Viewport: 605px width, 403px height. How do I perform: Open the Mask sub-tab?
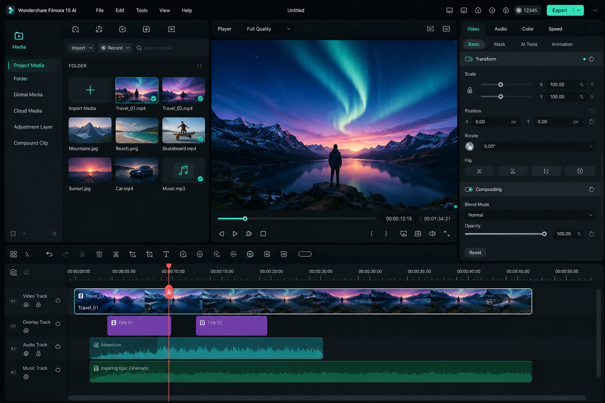500,44
